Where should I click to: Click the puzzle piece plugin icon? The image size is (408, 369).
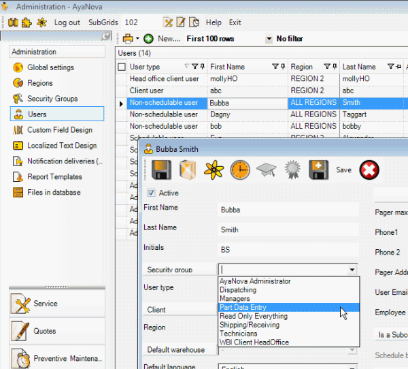click(27, 22)
